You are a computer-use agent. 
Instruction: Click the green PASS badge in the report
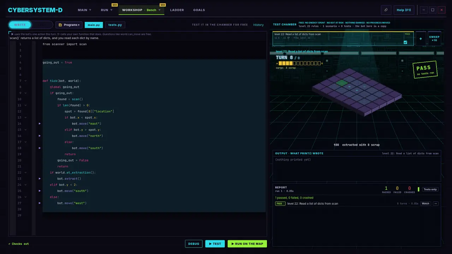pos(280,204)
